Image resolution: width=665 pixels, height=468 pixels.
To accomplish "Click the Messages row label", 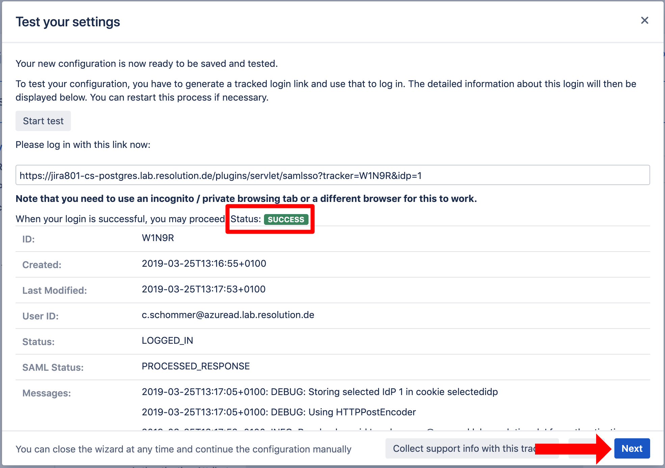I will click(x=47, y=393).
